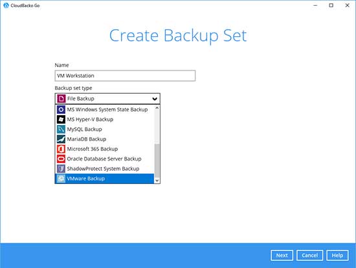This screenshot has height=268, width=356.
Task: Click the dropdown list scrollbar thumb
Action: pos(157,161)
